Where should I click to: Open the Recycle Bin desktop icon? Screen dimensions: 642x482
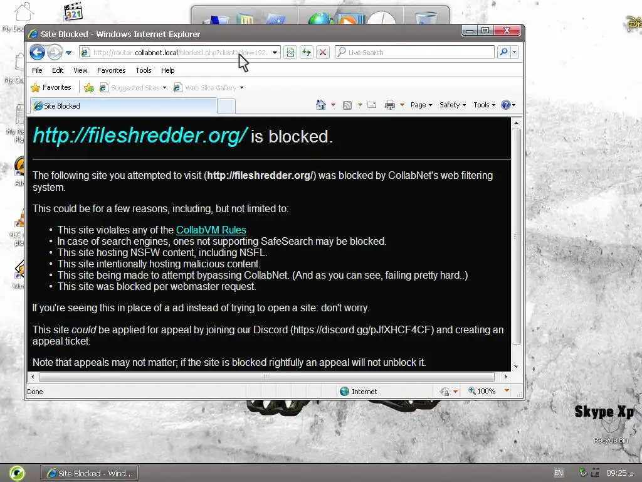pyautogui.click(x=611, y=431)
